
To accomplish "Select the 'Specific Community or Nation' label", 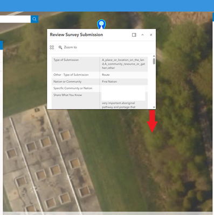I will (73, 88).
